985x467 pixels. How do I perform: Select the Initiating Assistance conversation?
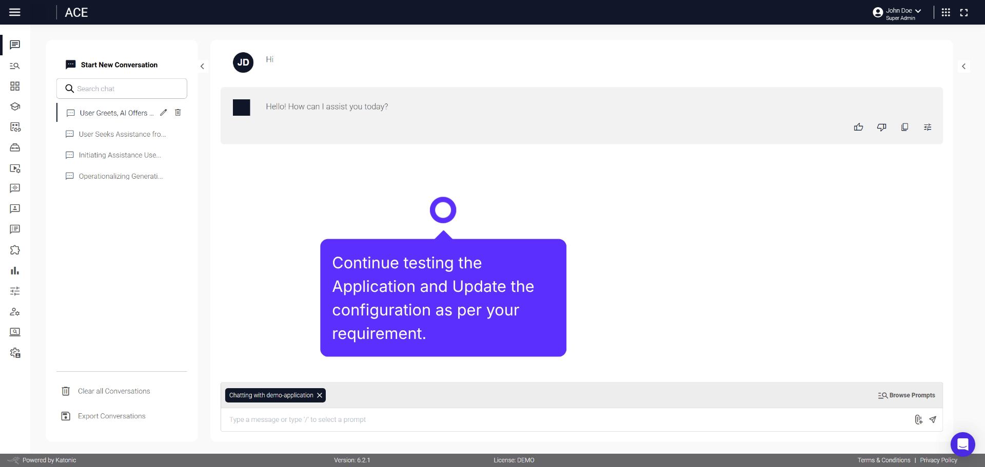click(x=120, y=155)
